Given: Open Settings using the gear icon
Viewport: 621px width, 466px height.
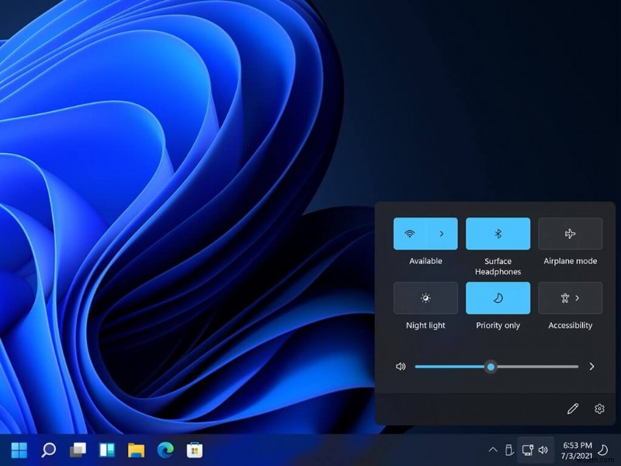Looking at the screenshot, I should click(x=599, y=408).
